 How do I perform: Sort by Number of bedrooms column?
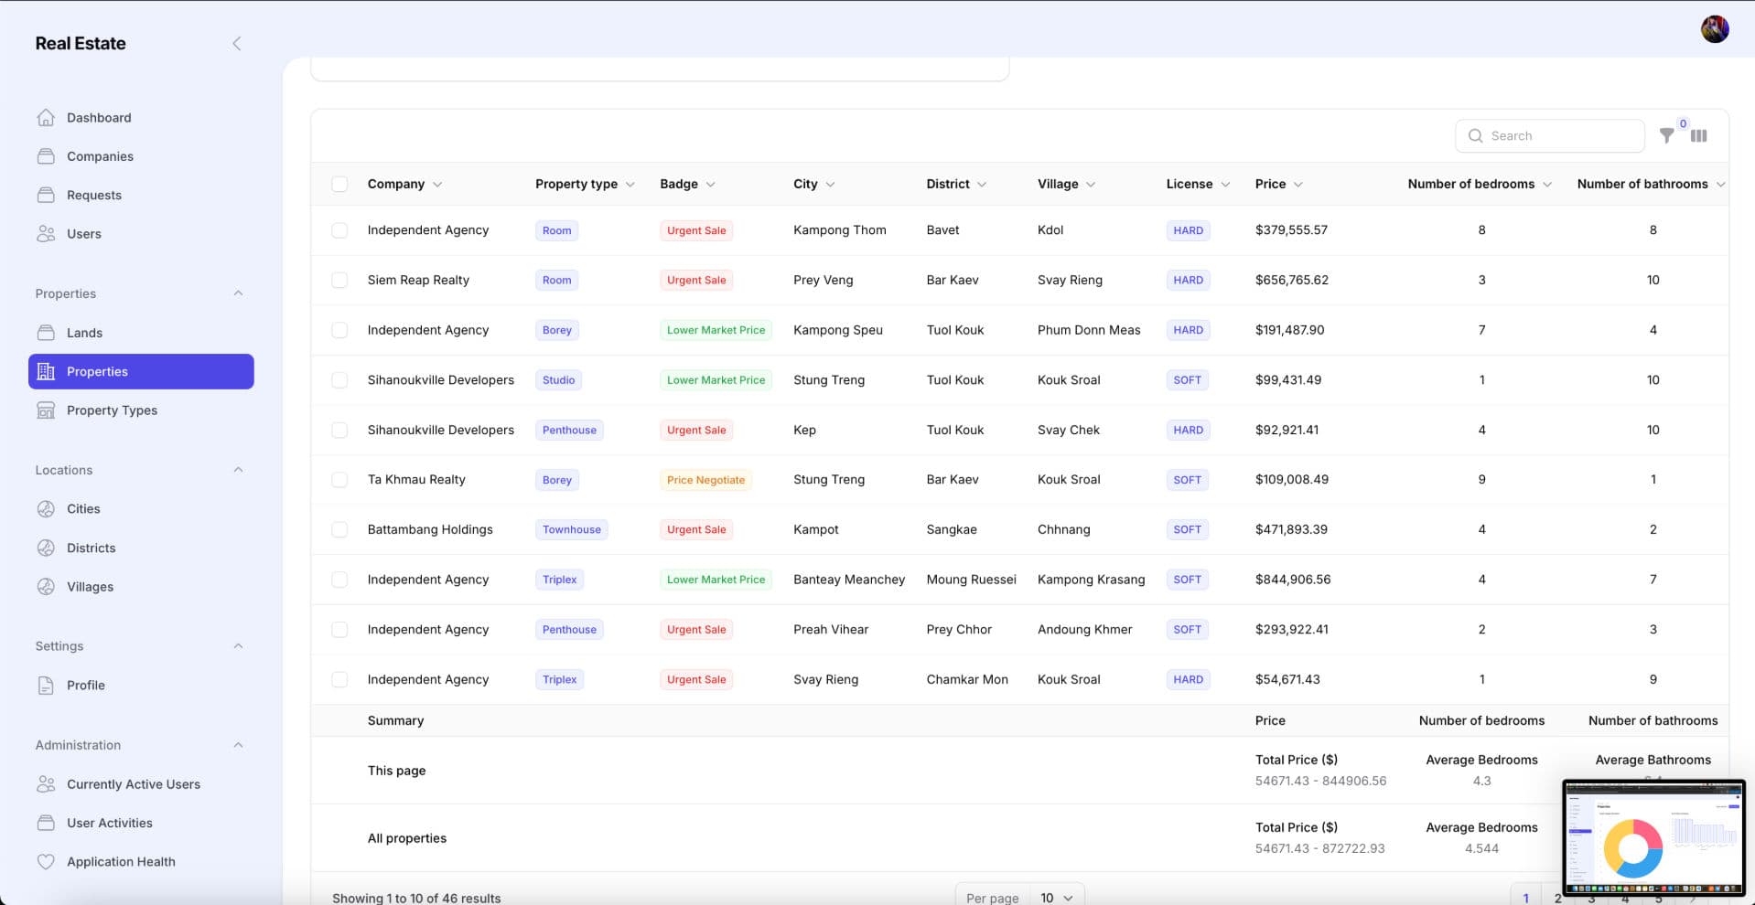tap(1480, 184)
